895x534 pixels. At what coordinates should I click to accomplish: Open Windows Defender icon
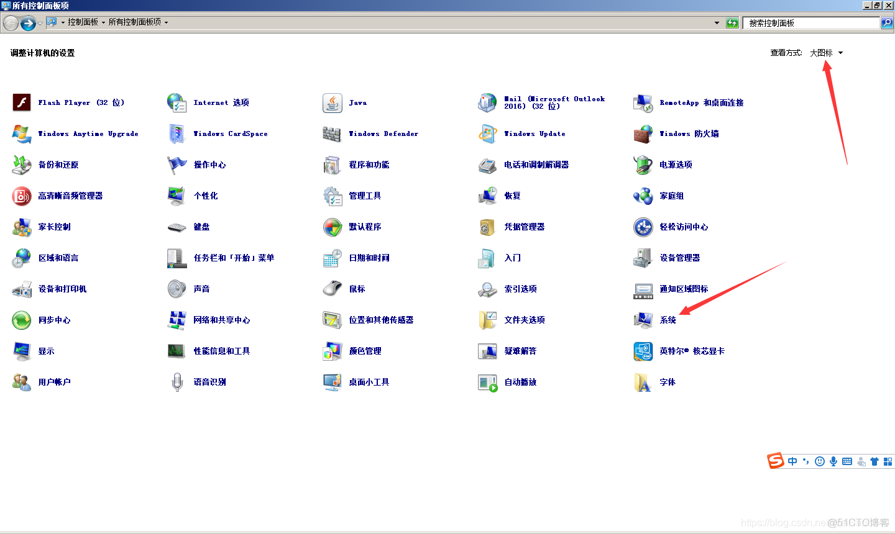click(x=333, y=133)
